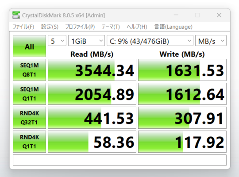The image size is (239, 177).
Task: Click the RND4K Q32T1 read value 441.53
Action: (x=92, y=118)
